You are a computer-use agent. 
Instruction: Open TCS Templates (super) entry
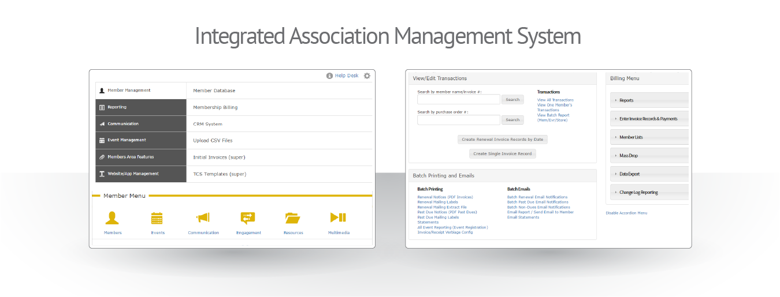(x=220, y=174)
